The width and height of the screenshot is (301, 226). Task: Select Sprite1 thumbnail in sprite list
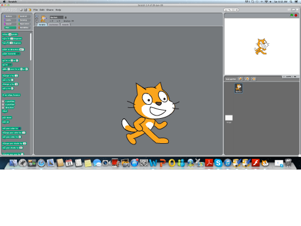coord(238,88)
